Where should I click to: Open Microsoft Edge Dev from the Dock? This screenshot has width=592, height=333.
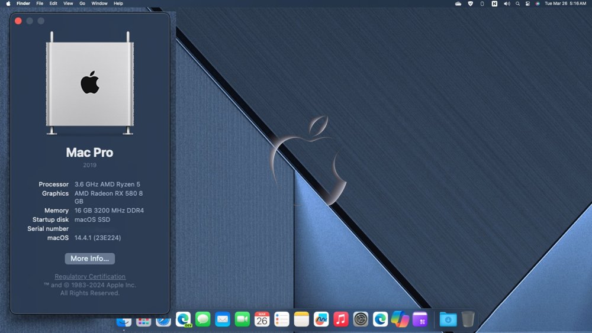point(183,319)
